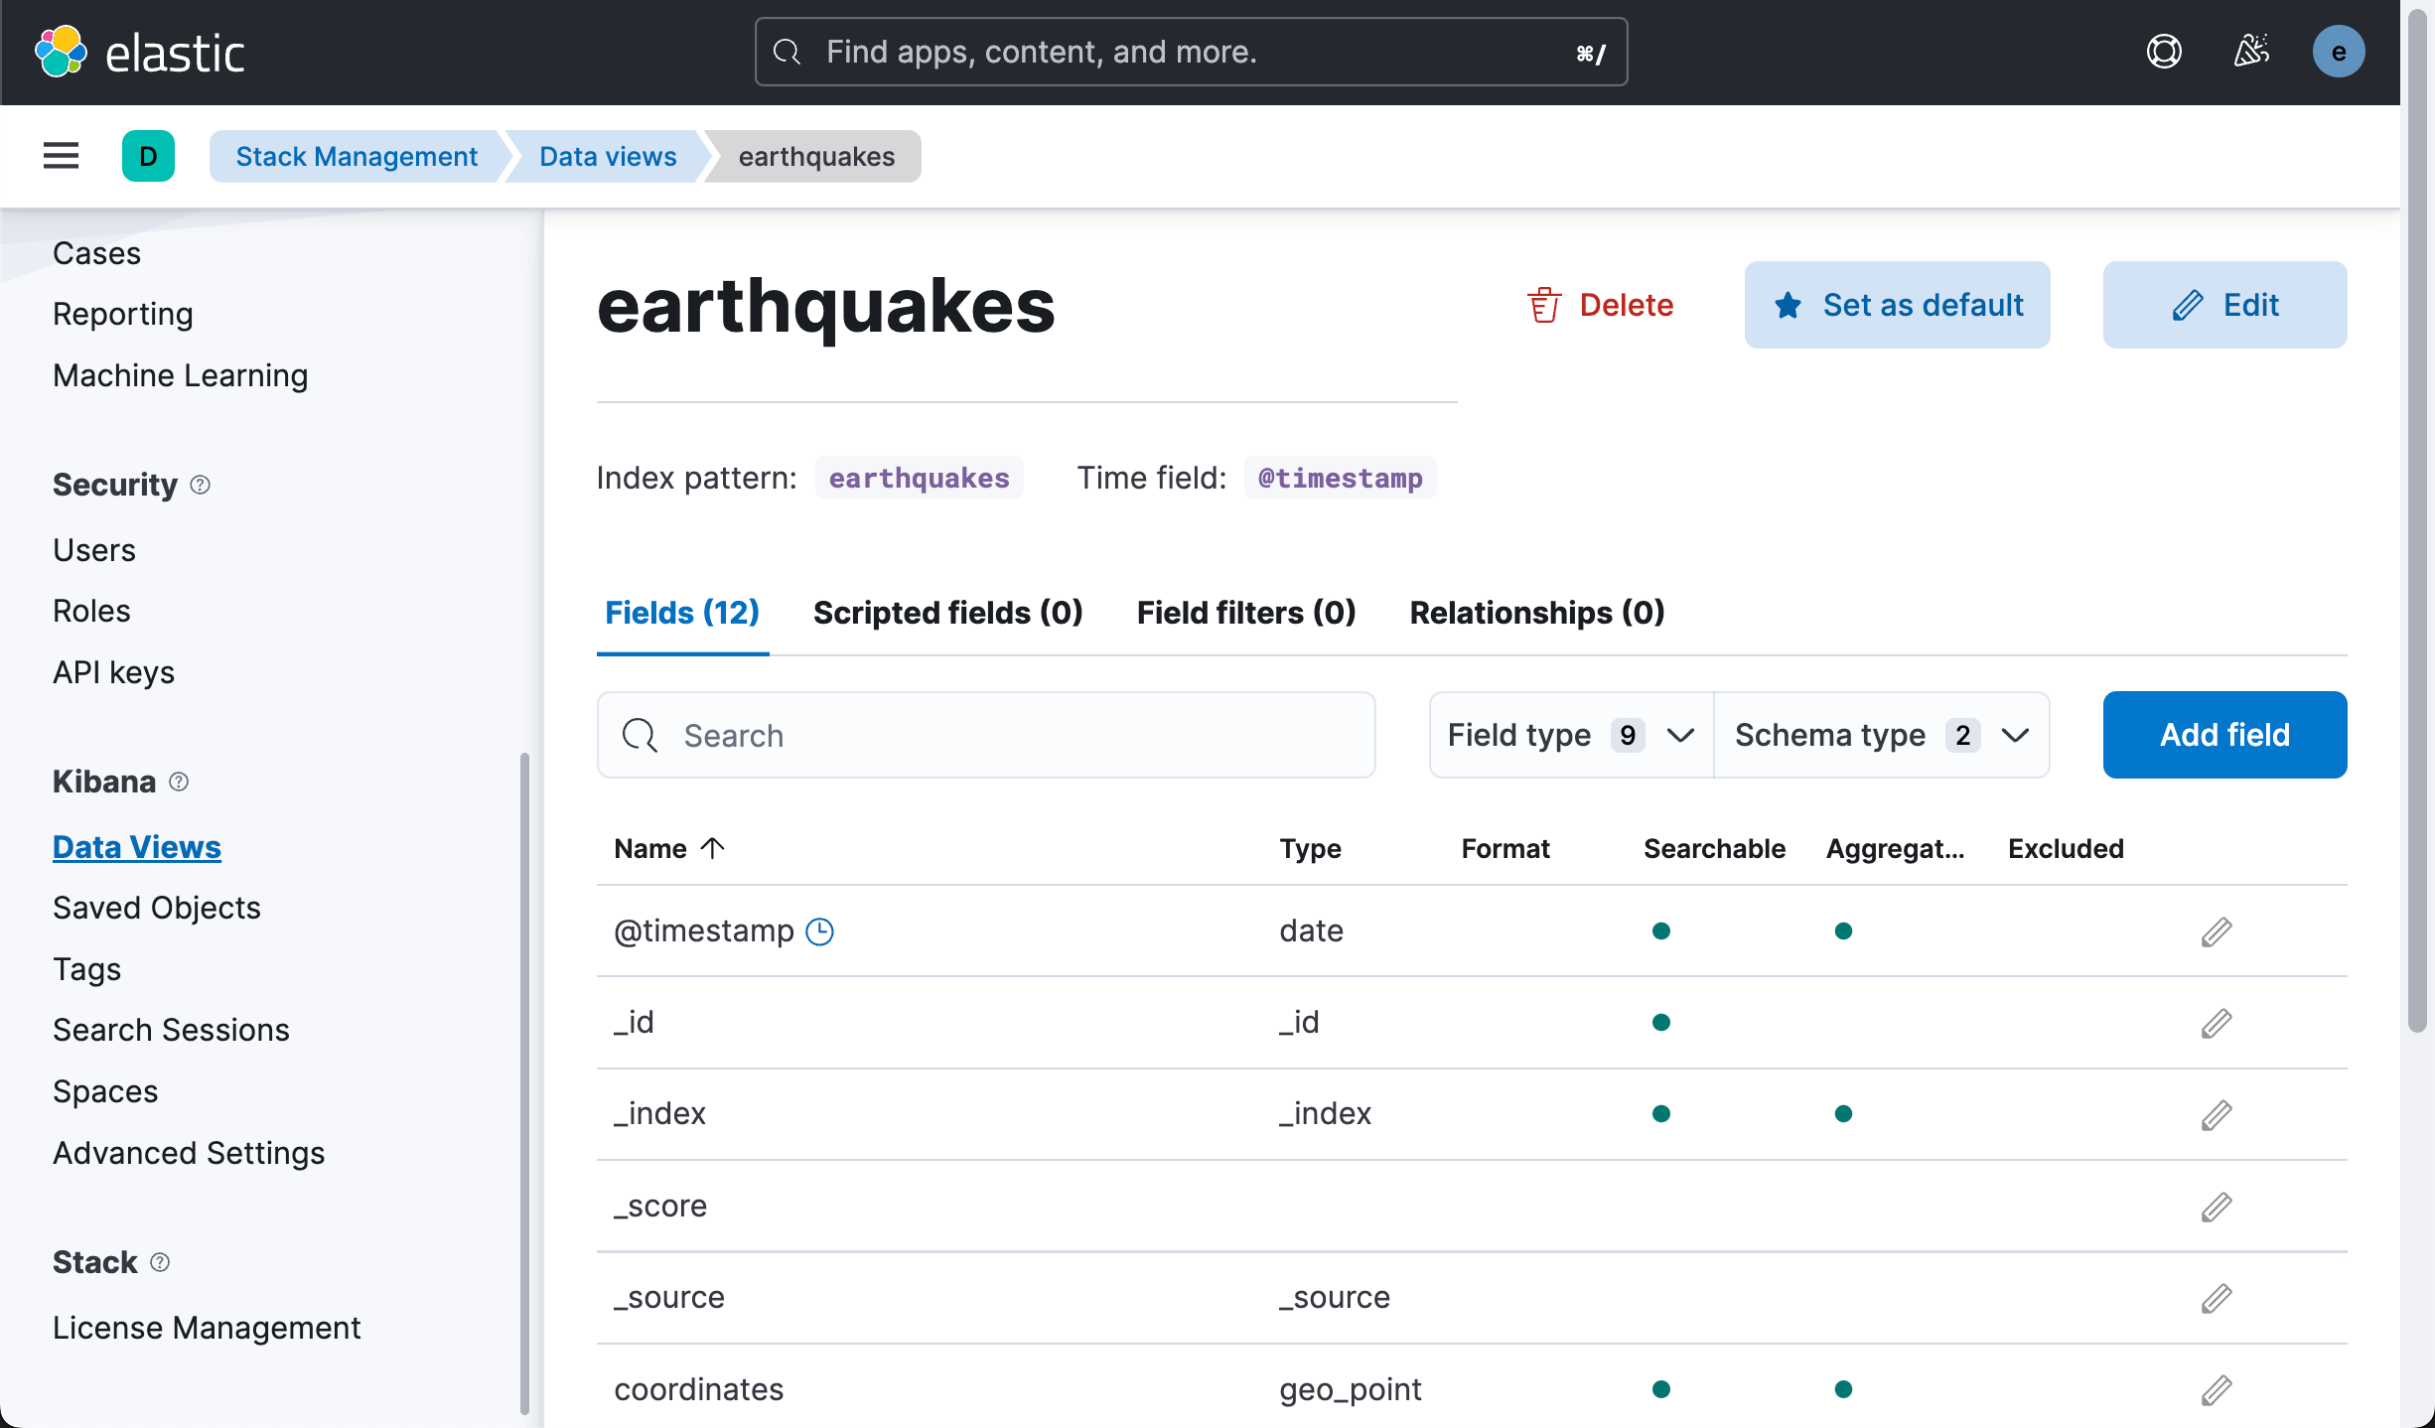Click the Stack Management breadcrumb
2435x1428 pixels.
[357, 156]
